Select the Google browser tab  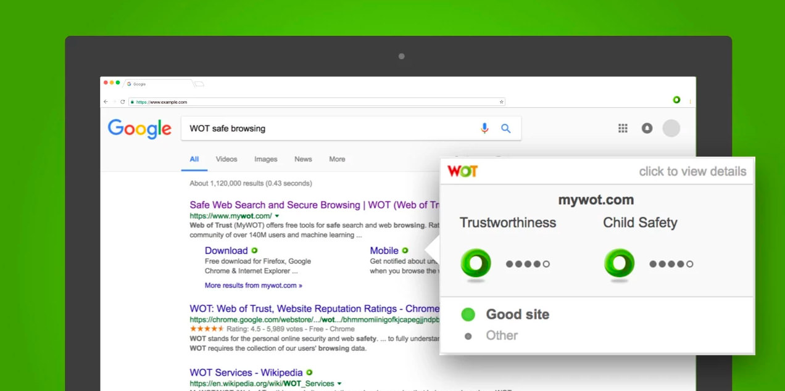click(159, 84)
